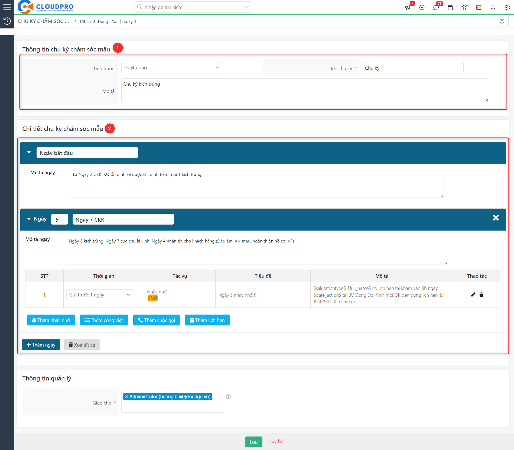
Task: Go to the Tất cả breadcrumb
Action: click(85, 22)
